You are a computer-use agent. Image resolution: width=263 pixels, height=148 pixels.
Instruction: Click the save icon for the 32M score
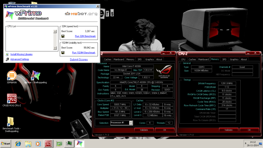[63, 36]
